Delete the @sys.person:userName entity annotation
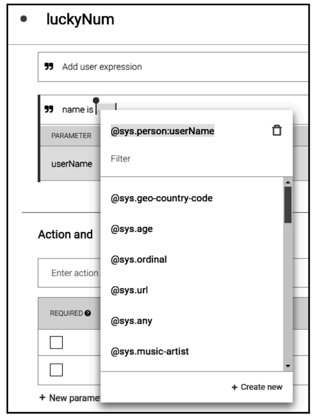315x418 pixels. coord(277,130)
